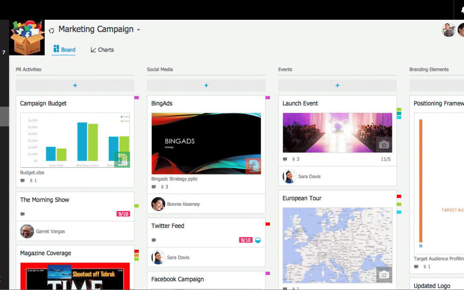Open the Positioning Framework card
The image size is (464, 290).
439,103
